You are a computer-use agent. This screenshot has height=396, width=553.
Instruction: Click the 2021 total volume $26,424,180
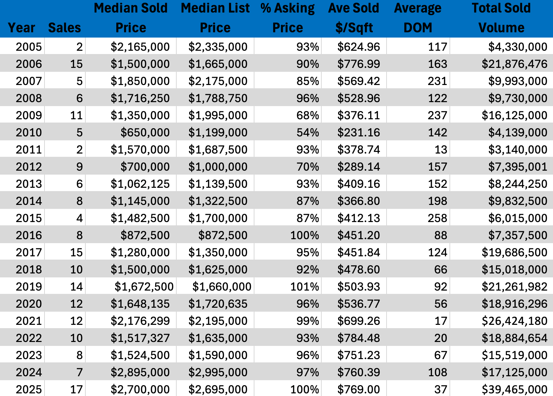(x=514, y=321)
